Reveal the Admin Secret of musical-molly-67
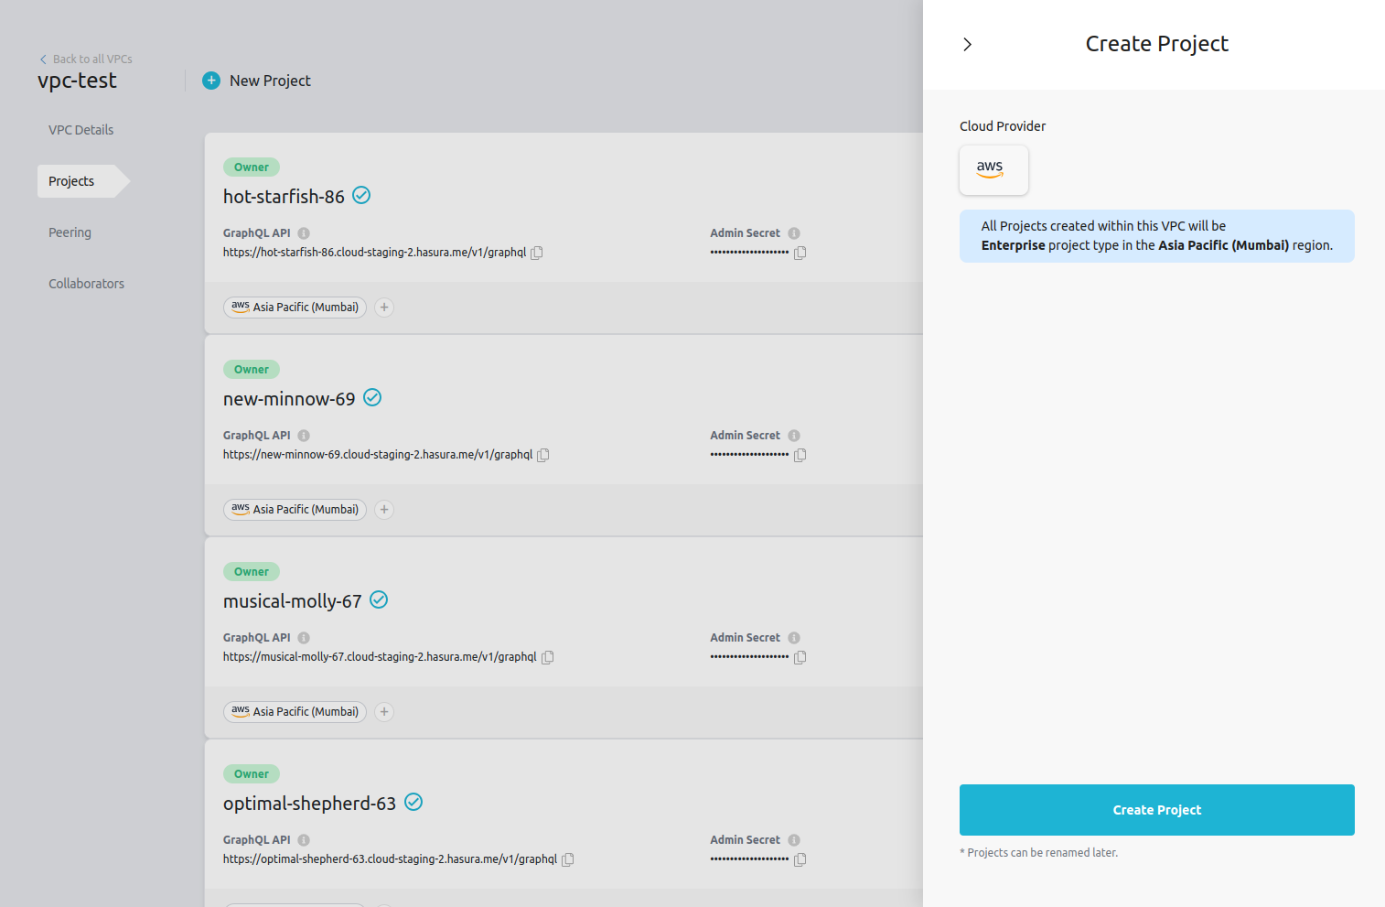Screen dimensions: 1385x907 [x=749, y=656]
